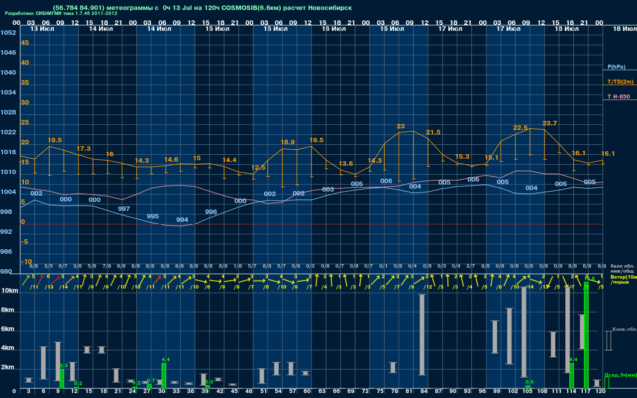This screenshot has height=398, width=637.
Task: Click the 'Ветер(10м) /порыв' row label
Action: (x=624, y=279)
